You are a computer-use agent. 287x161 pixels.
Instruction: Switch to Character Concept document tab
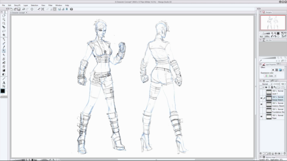(x=19, y=13)
